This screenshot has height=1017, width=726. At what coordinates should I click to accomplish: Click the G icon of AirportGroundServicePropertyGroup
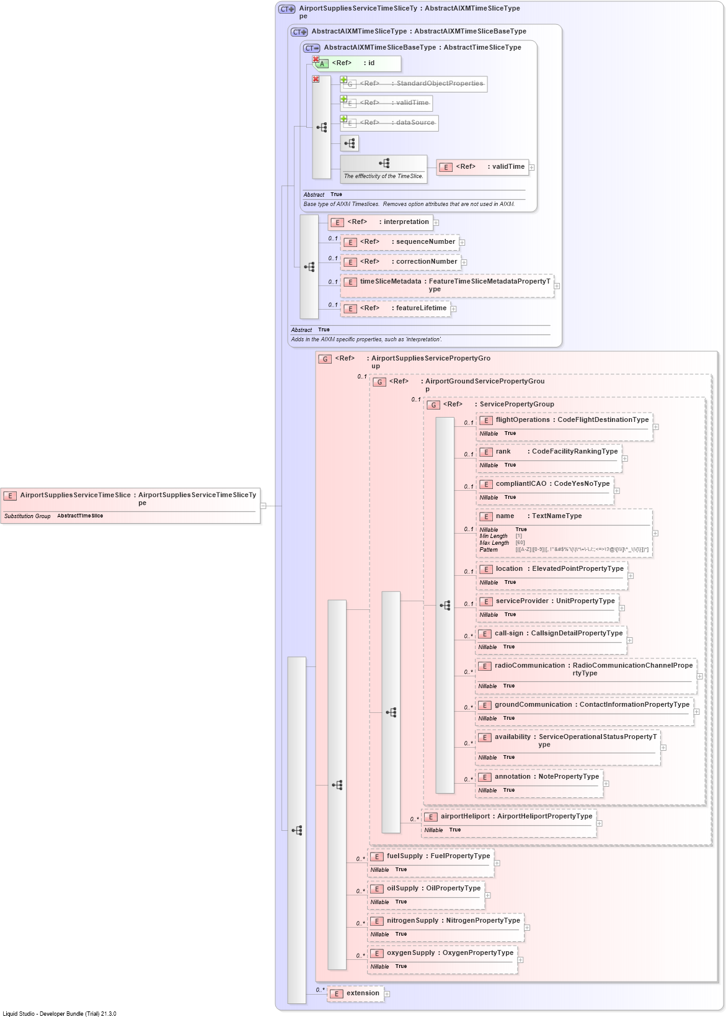[x=379, y=382]
